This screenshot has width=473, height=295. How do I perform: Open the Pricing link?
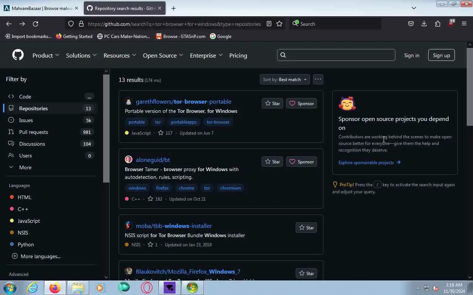click(x=238, y=55)
